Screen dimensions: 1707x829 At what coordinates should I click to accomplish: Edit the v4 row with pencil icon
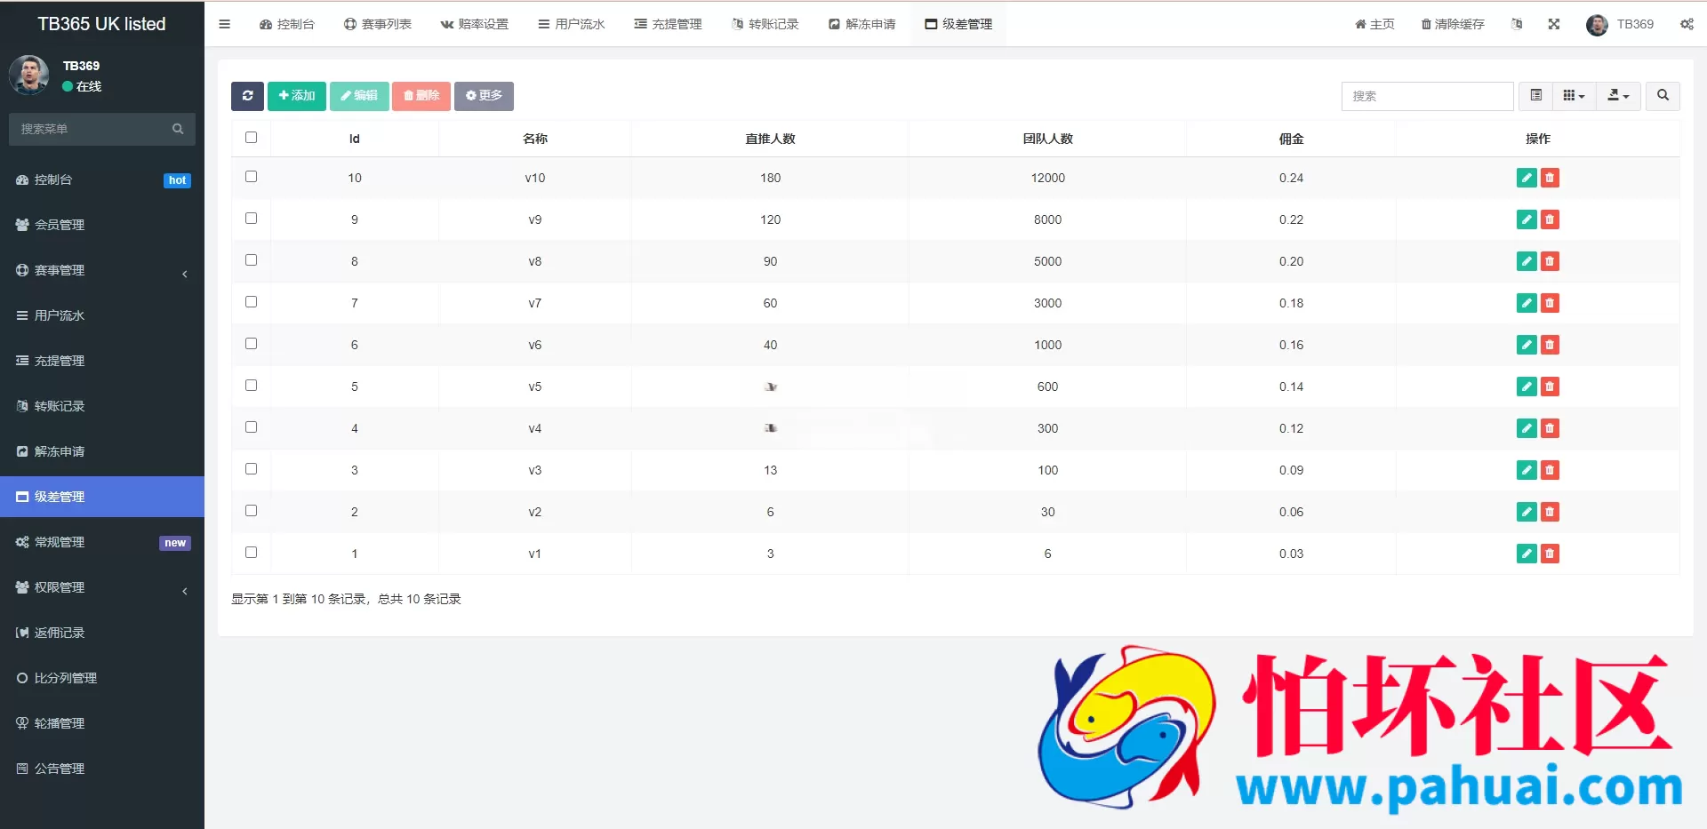coord(1527,428)
